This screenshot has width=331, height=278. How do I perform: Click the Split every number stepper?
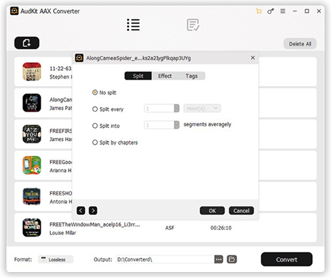177,108
